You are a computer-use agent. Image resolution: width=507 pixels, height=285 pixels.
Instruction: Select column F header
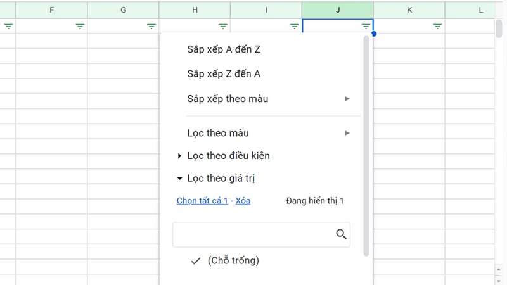(x=52, y=10)
